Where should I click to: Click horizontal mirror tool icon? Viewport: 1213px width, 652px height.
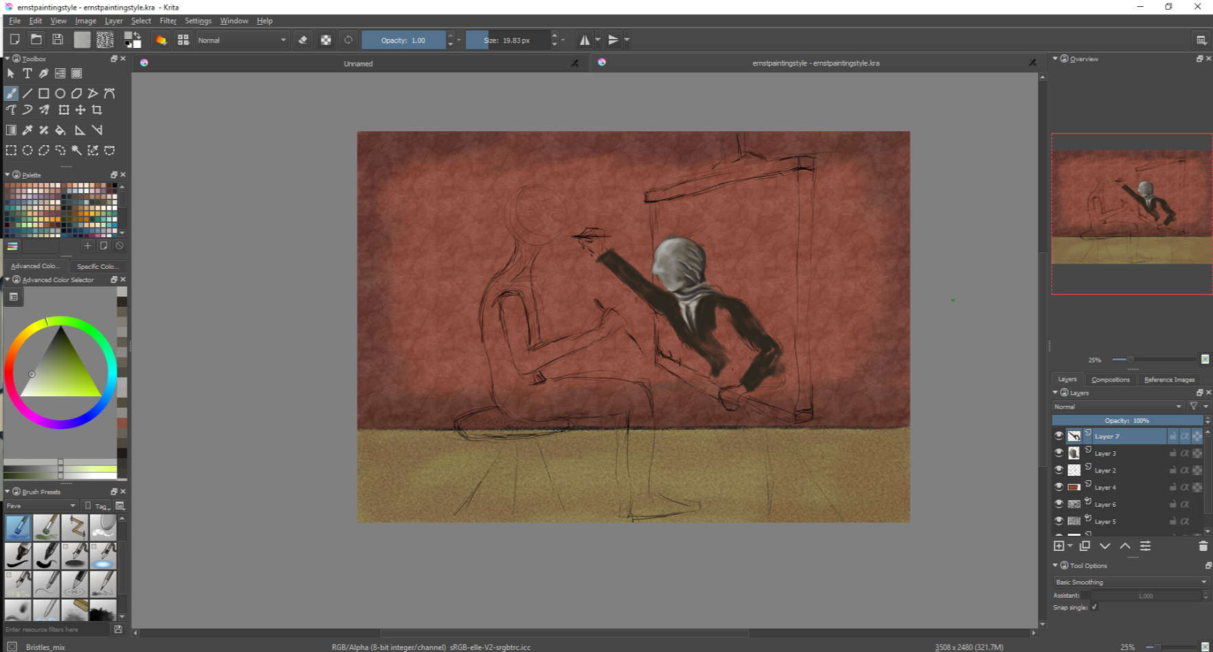pyautogui.click(x=585, y=40)
